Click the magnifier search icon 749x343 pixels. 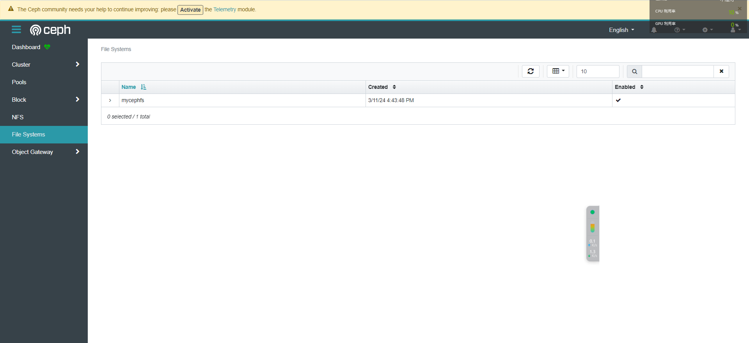634,71
